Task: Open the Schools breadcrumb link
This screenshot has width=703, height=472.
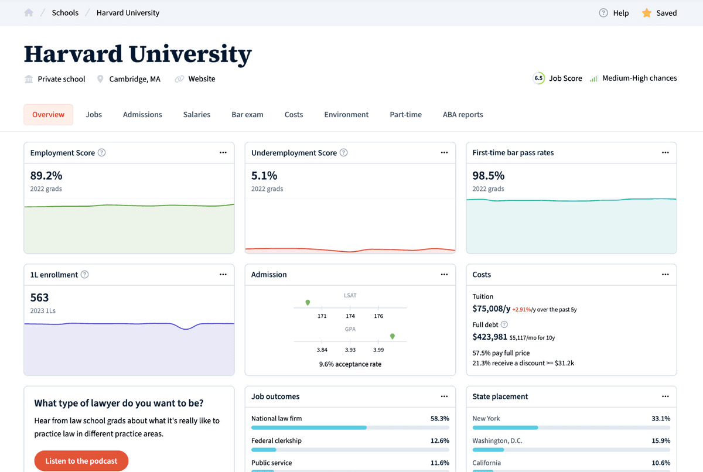Action: pos(64,12)
